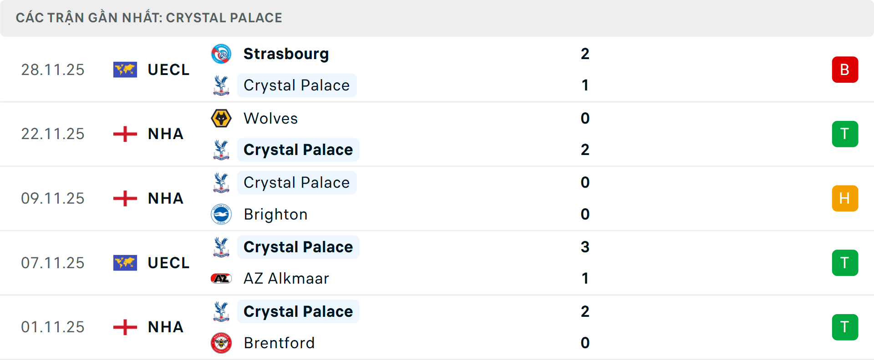
Task: Select the Brentford club crest
Action: pos(221,343)
